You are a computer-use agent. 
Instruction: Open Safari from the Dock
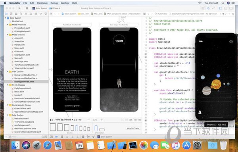pos(48,145)
